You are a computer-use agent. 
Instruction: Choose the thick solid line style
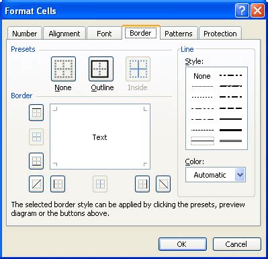coord(230,130)
